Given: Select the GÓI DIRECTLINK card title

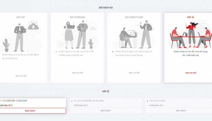Looking at the screenshot, I should (134, 17).
